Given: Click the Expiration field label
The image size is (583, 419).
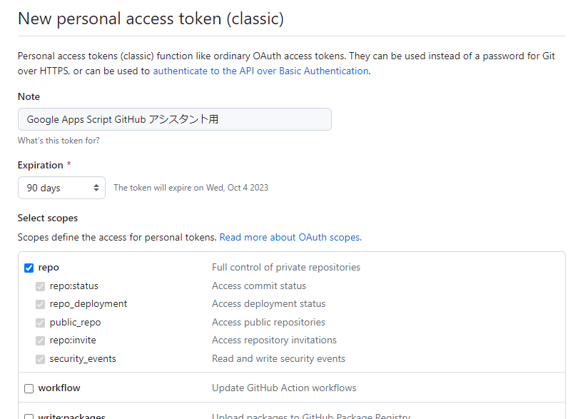Looking at the screenshot, I should click(x=41, y=165).
